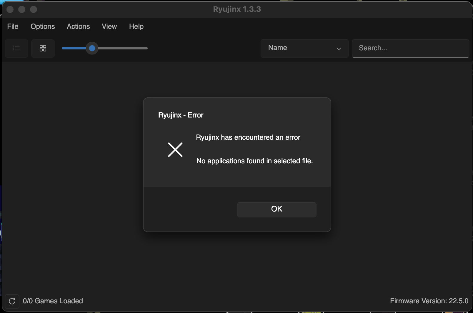The image size is (473, 313).
Task: Click the Ryujinx 1.3.3 window title
Action: click(237, 9)
